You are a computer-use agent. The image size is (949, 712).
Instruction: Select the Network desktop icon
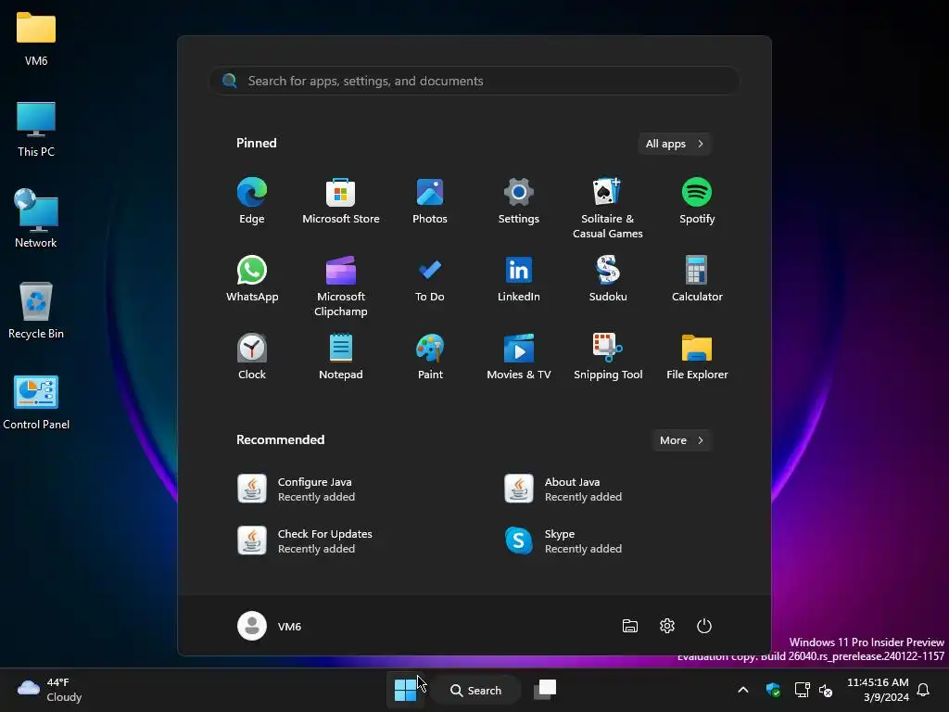pos(36,219)
